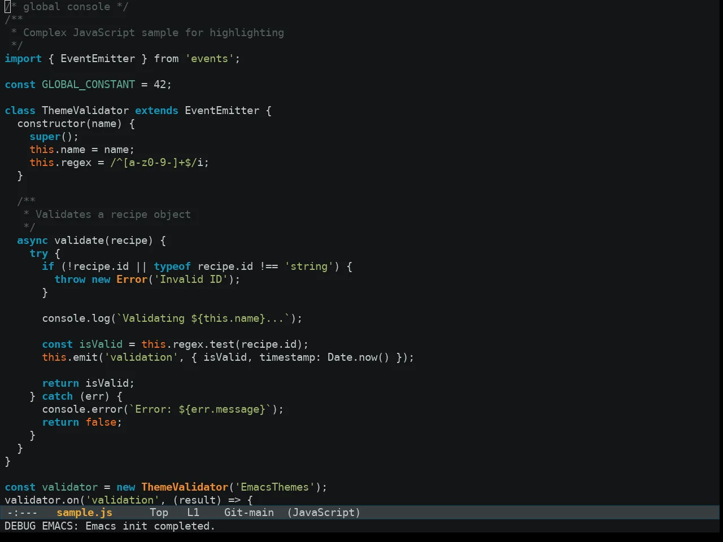Click the sample.js buffer name in mode line
The width and height of the screenshot is (723, 542).
[85, 513]
